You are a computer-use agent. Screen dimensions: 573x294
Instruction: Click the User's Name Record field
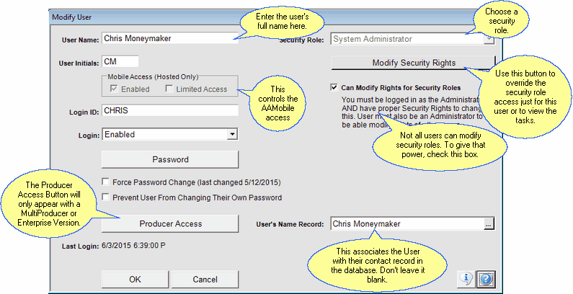(x=405, y=224)
